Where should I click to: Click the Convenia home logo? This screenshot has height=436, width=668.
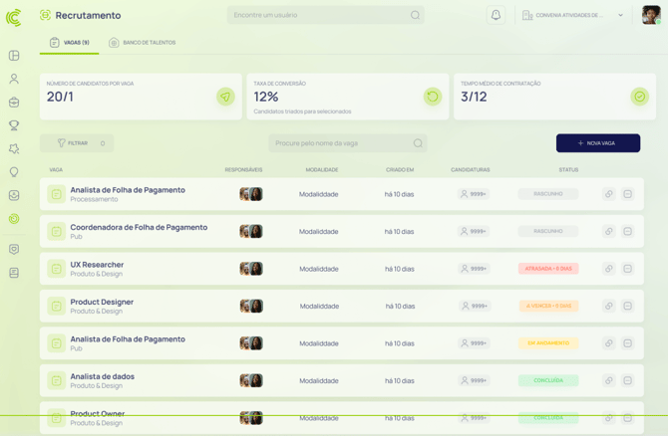[x=13, y=17]
